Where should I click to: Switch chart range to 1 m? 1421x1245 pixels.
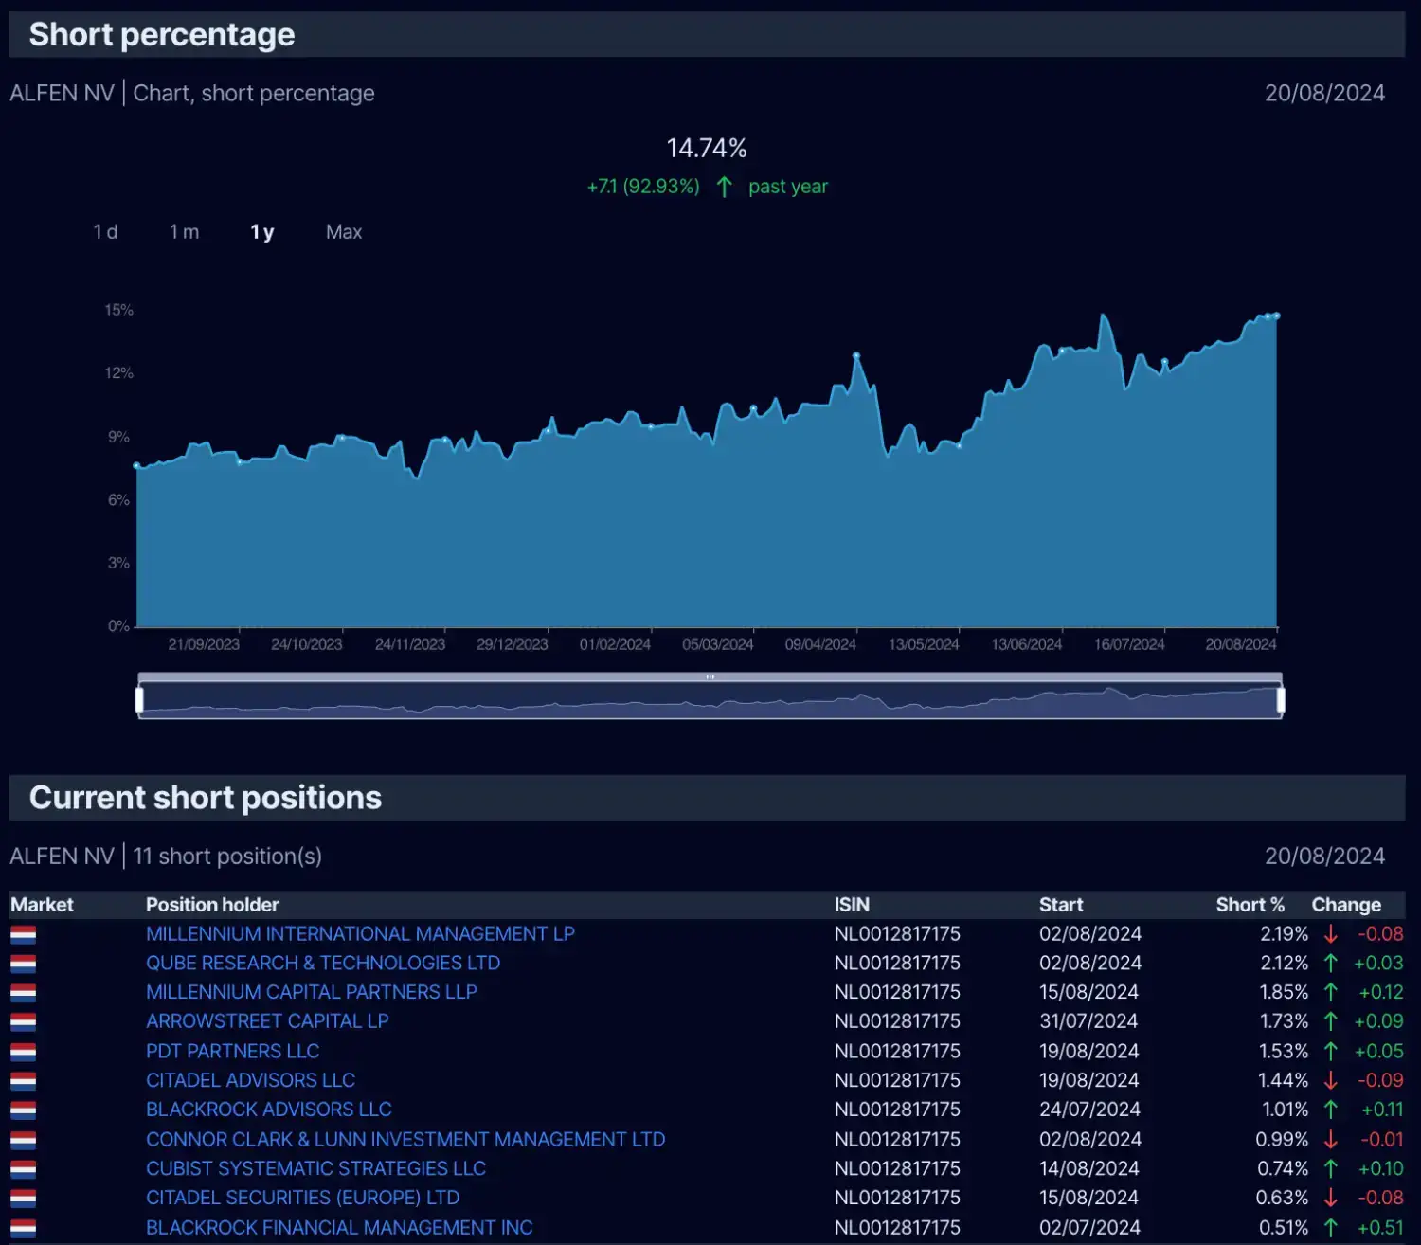184,232
